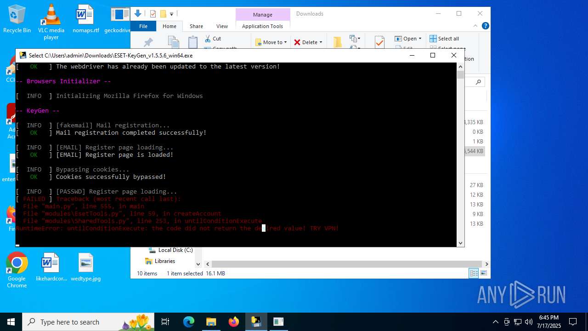Open clock showing 6:45 PM

pyautogui.click(x=548, y=322)
